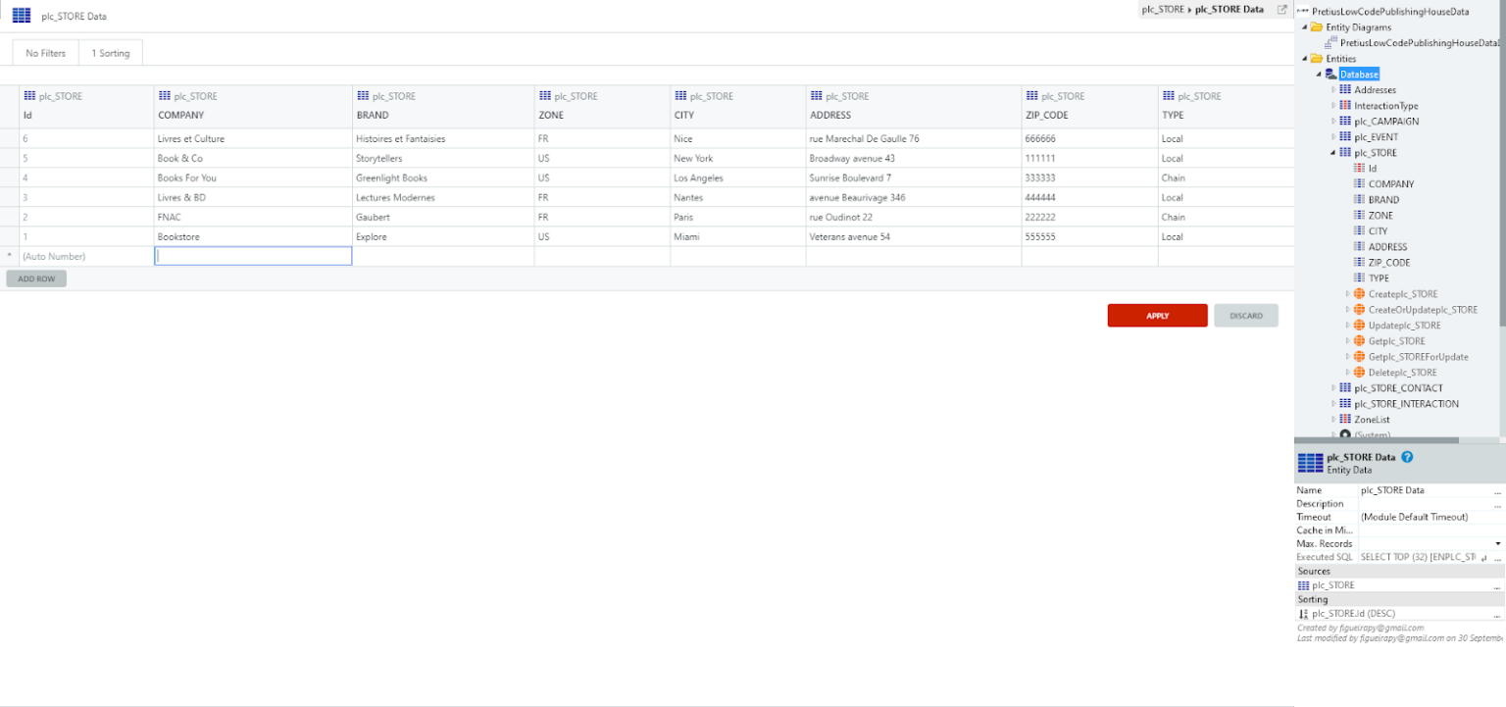Click the COMPANY cell in the new row

(253, 255)
